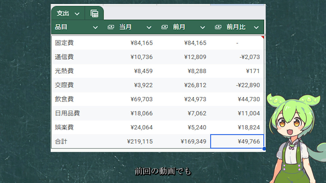Open the 前月 column dropdown arrow
Image resolution: width=326 pixels, height=183 pixels.
202,27
